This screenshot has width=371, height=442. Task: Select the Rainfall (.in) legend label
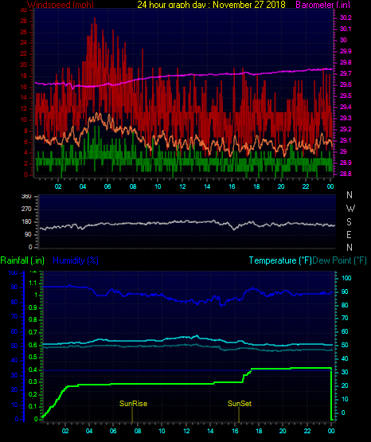coord(22,260)
